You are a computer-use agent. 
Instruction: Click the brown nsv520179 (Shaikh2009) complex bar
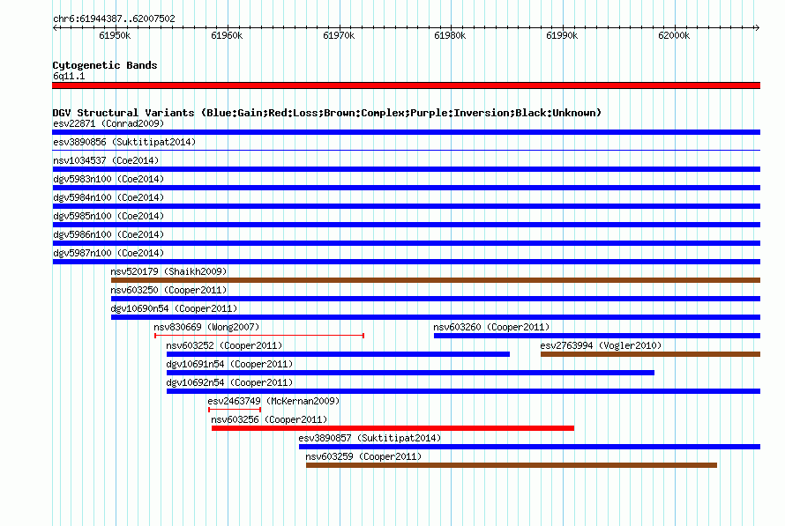tap(436, 280)
